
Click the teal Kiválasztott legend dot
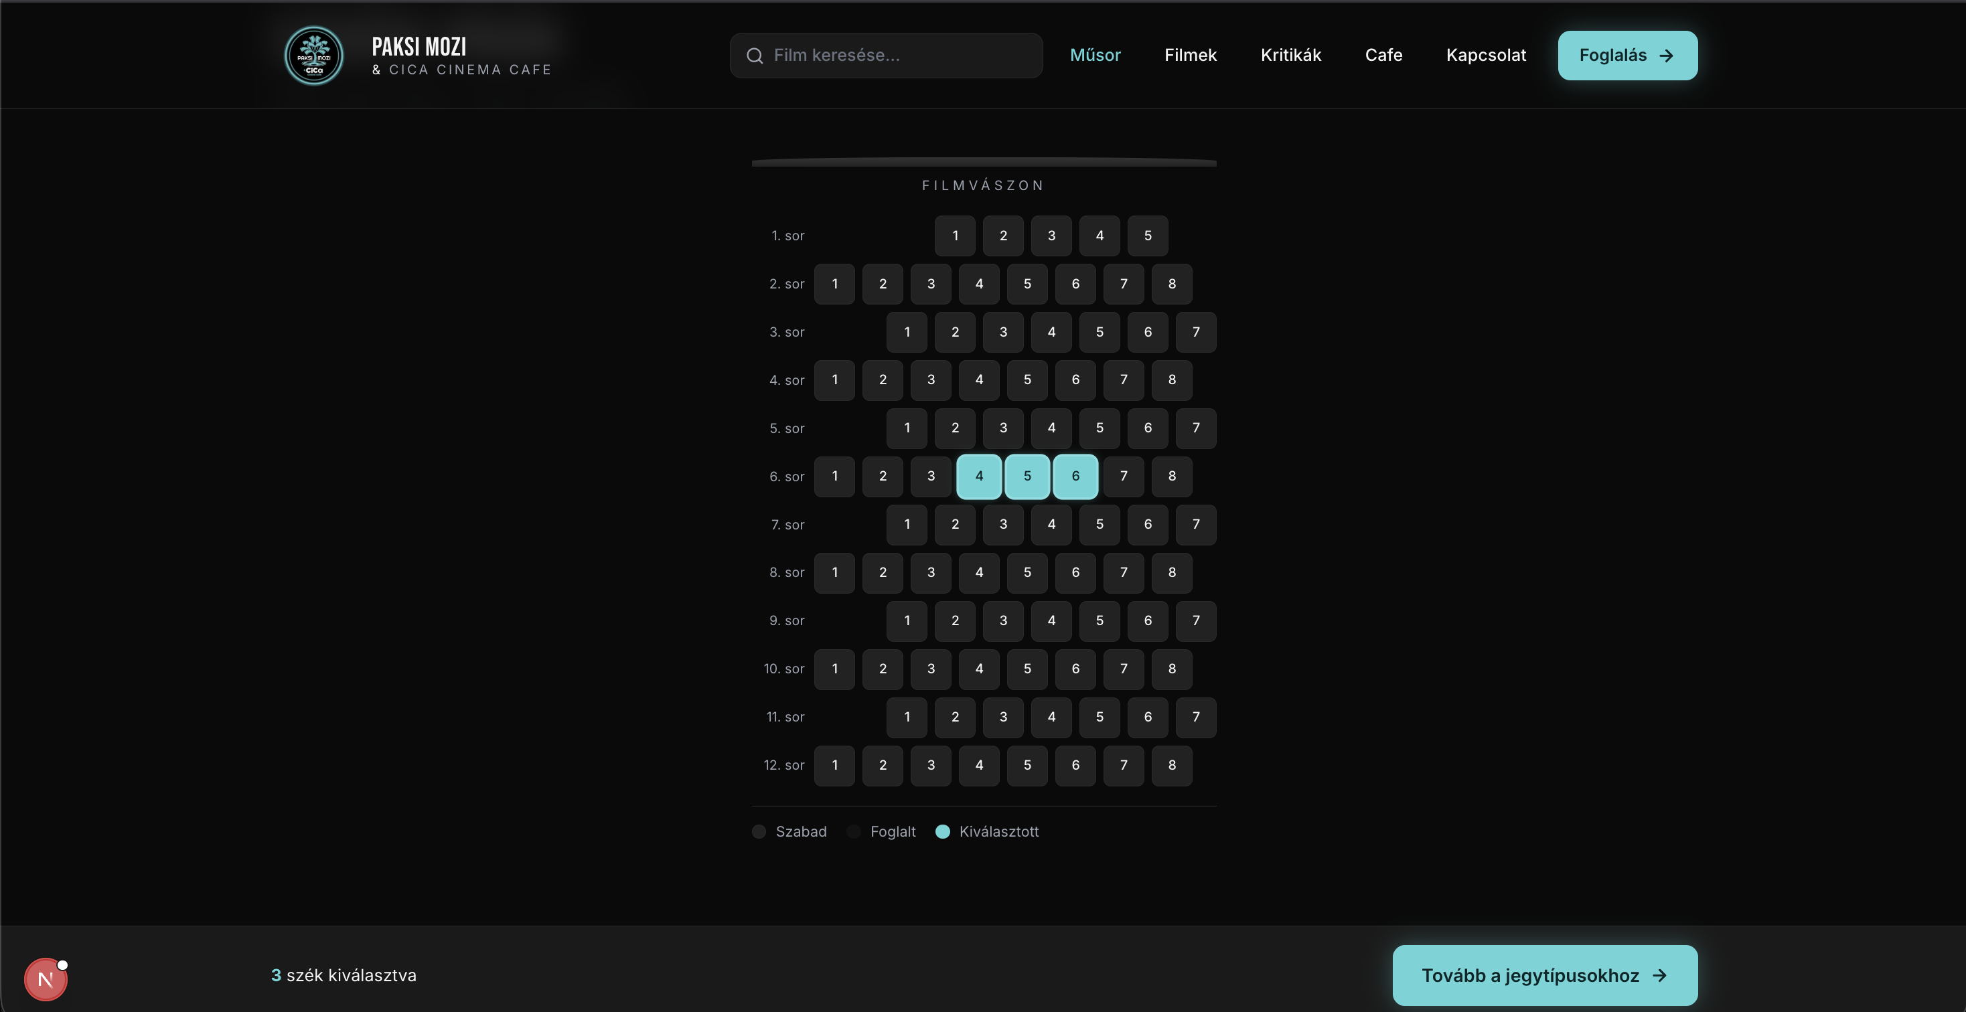(943, 831)
